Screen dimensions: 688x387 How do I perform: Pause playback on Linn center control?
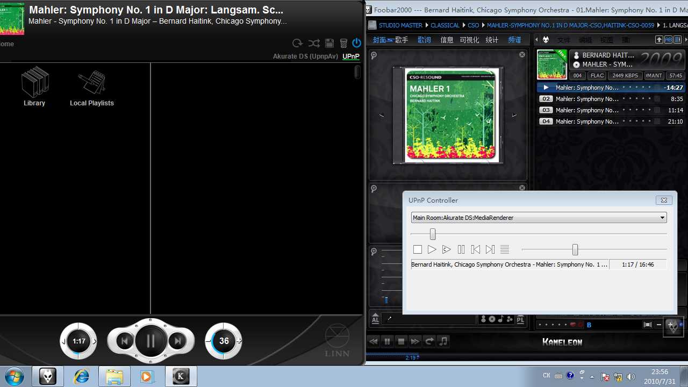(x=150, y=341)
